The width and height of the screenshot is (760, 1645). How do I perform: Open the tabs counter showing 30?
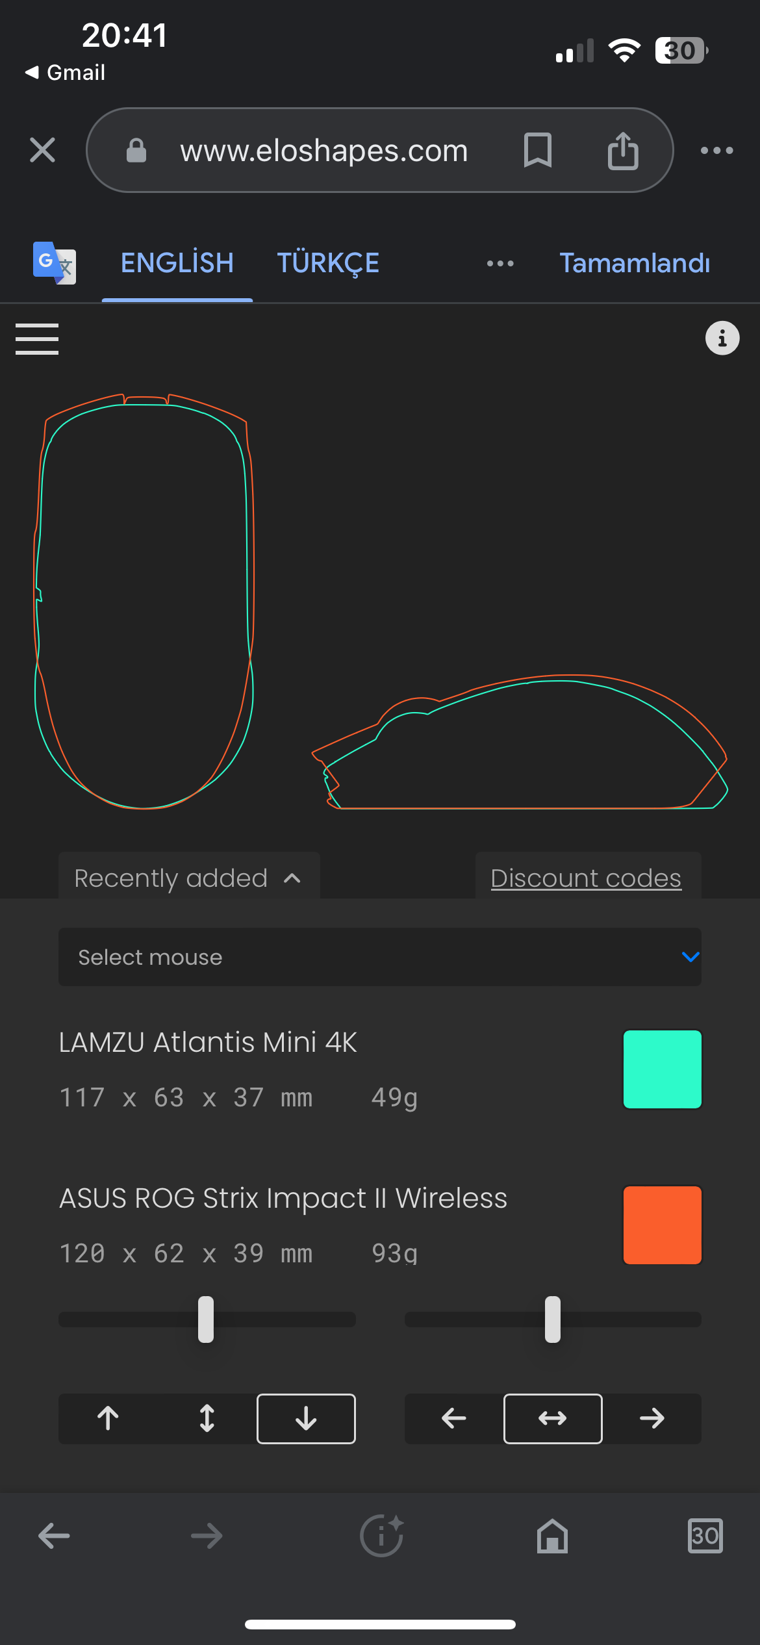[x=705, y=1536]
